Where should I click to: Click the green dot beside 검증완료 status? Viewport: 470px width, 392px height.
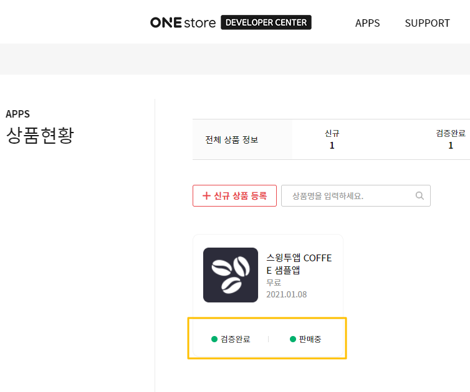coord(214,339)
